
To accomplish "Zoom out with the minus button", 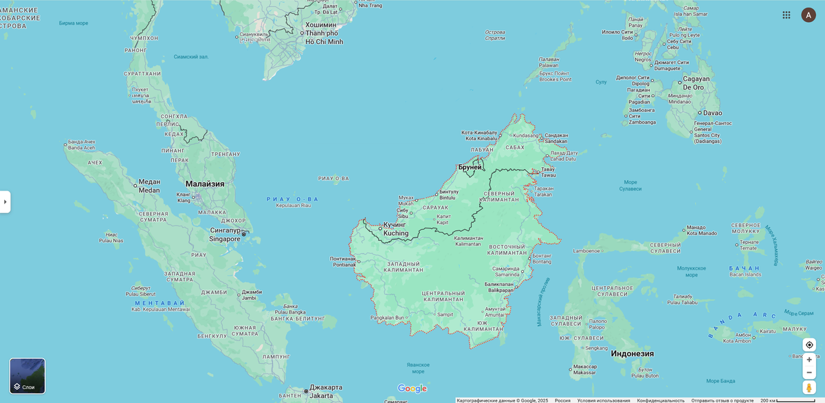I will [809, 372].
